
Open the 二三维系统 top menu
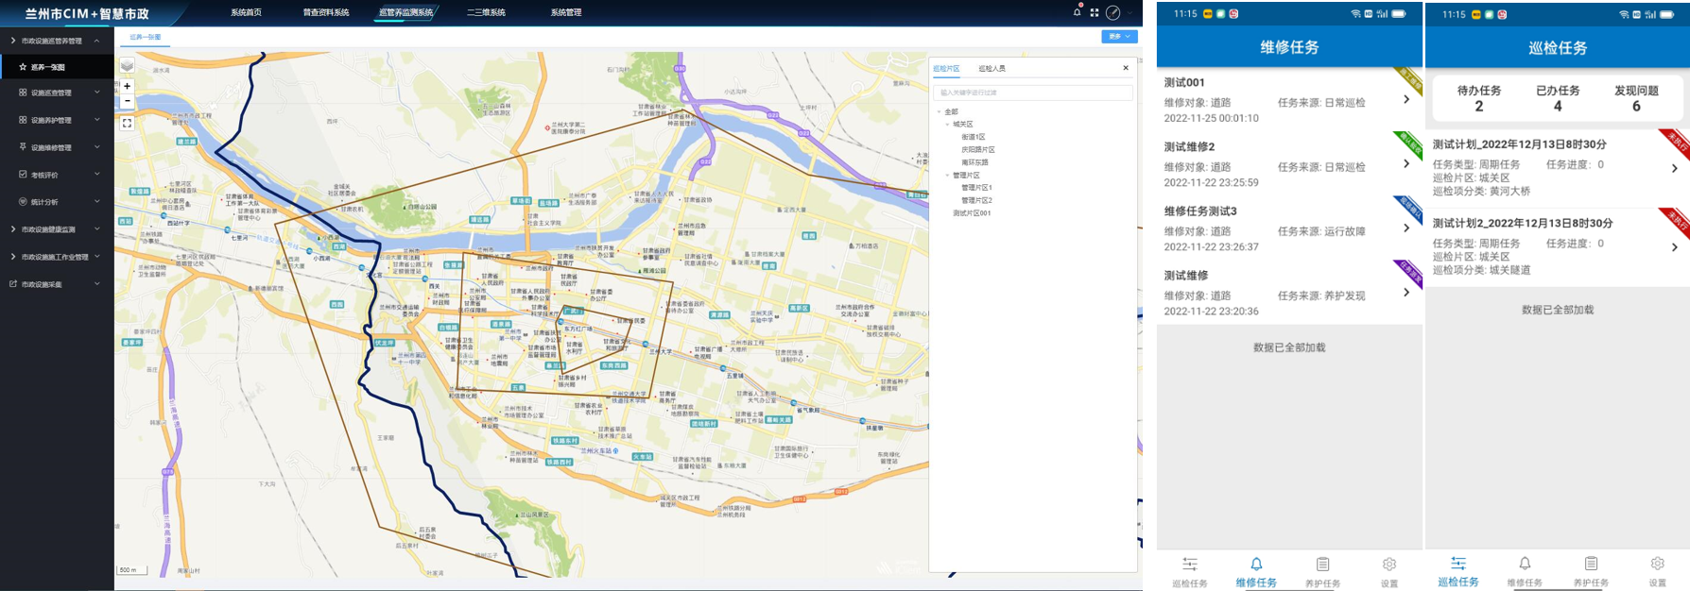[486, 12]
